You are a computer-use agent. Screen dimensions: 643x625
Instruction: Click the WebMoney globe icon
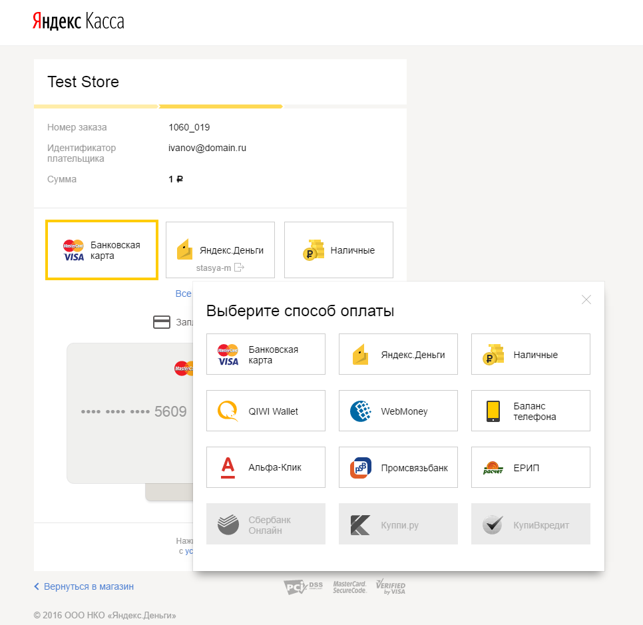(x=361, y=411)
